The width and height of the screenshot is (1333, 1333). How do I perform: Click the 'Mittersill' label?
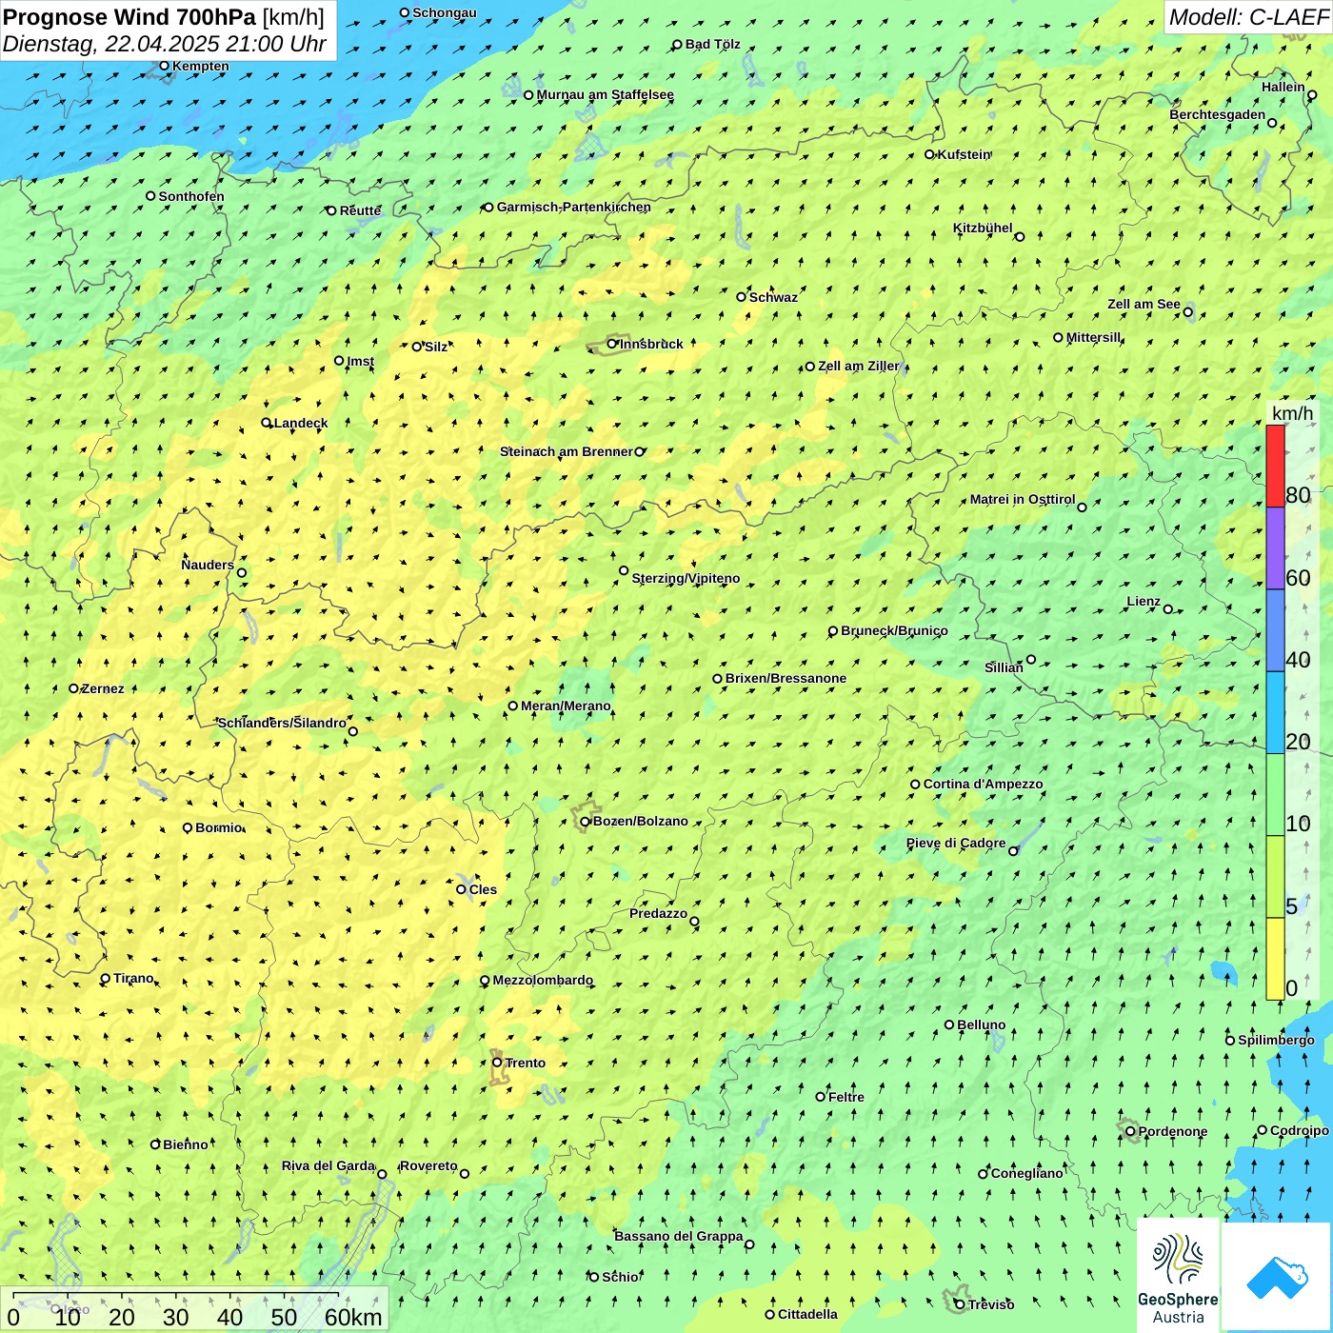point(1093,337)
